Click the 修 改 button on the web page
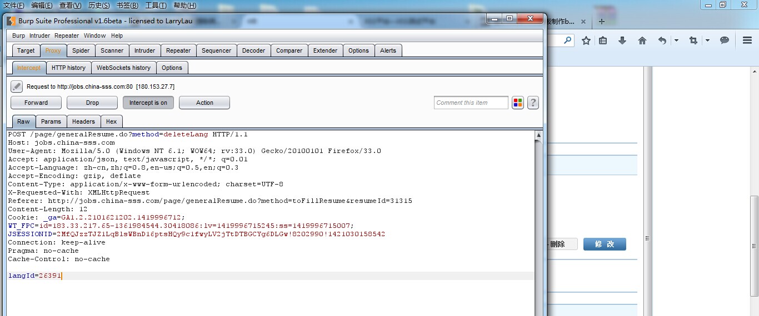Viewport: 759px width, 316px height. pyautogui.click(x=605, y=244)
